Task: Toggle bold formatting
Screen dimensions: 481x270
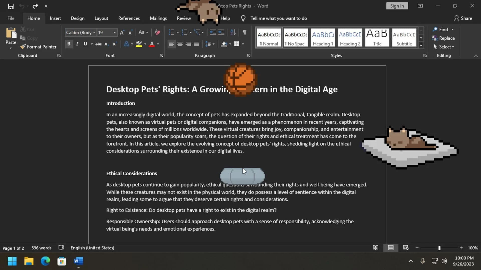Action: [x=69, y=44]
